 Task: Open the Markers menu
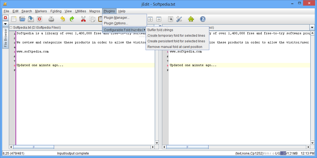click(x=41, y=11)
